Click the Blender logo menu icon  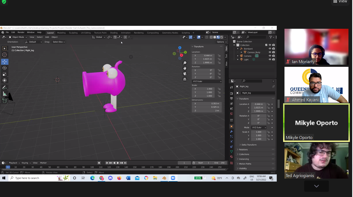(x=3, y=32)
